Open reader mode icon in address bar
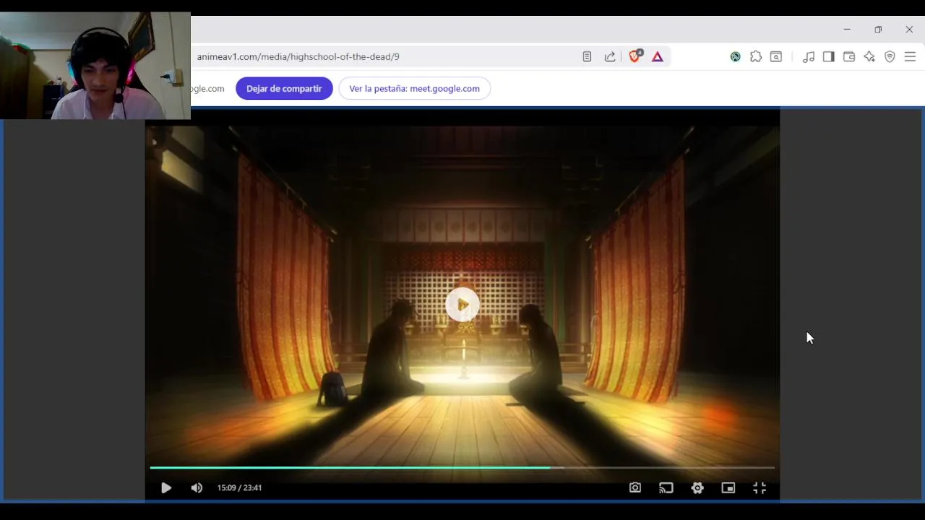 click(587, 56)
